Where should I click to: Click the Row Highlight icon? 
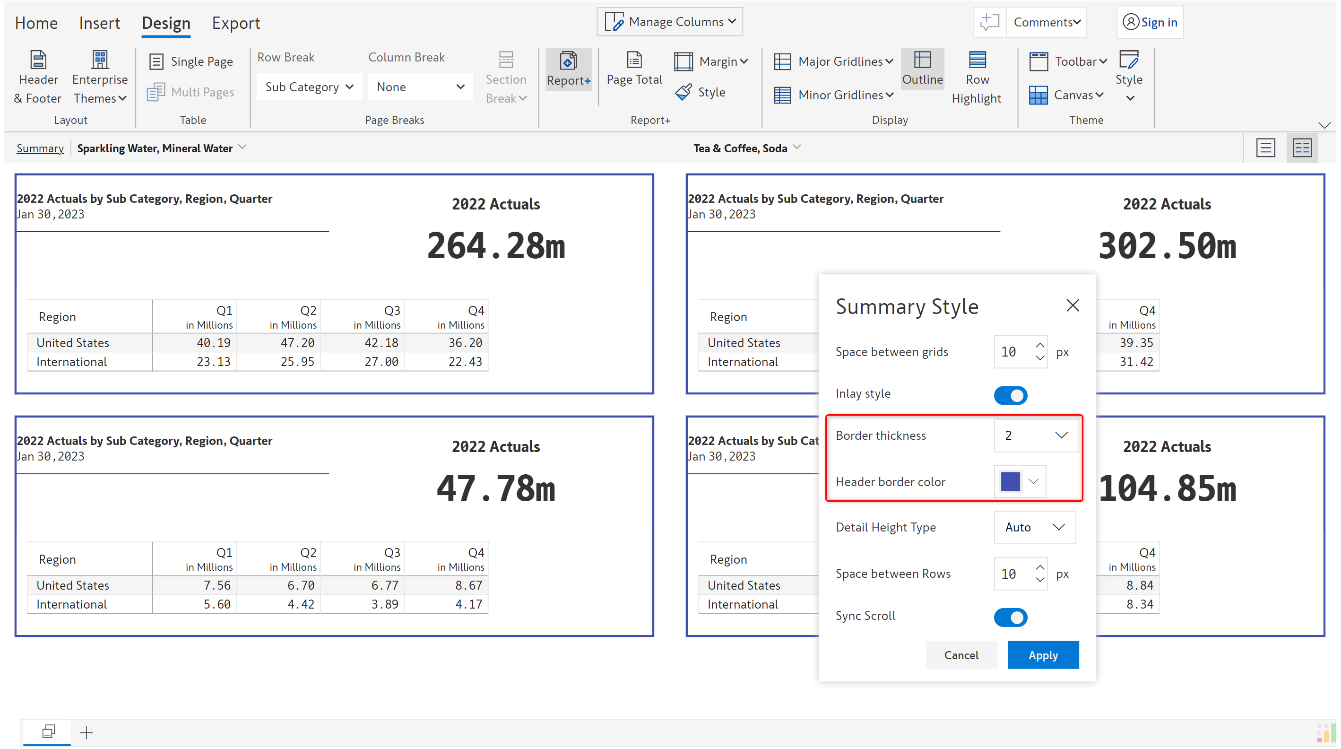977,61
